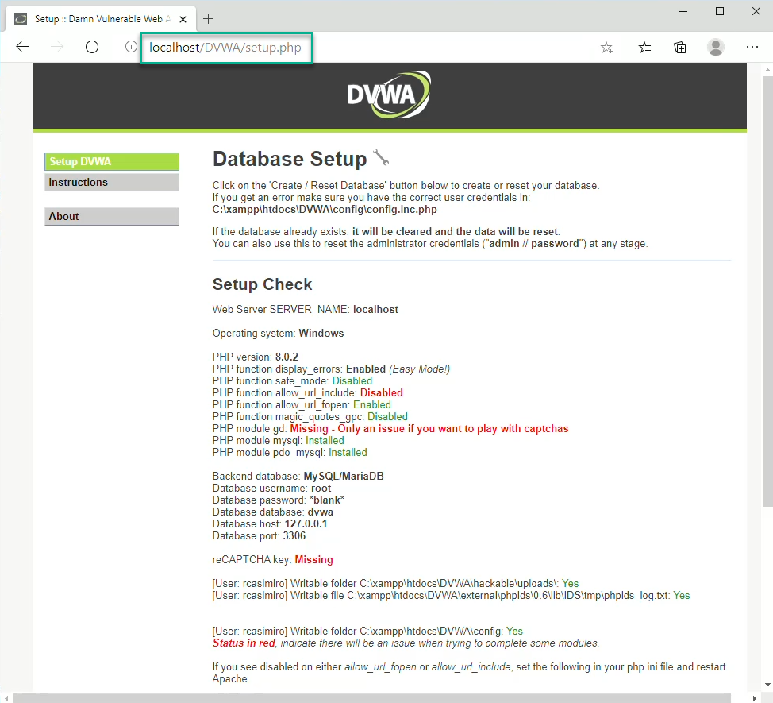Image resolution: width=773 pixels, height=703 pixels.
Task: Open the Collections icon
Action: point(680,48)
